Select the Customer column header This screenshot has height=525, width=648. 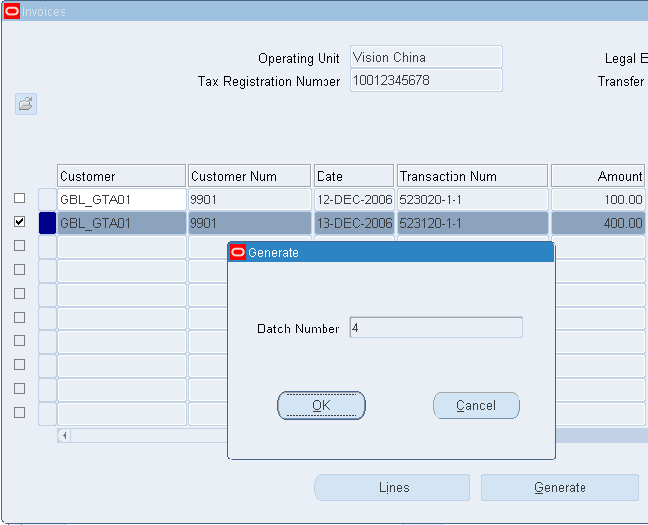121,176
